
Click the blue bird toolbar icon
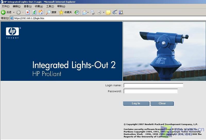(x=115, y=12)
